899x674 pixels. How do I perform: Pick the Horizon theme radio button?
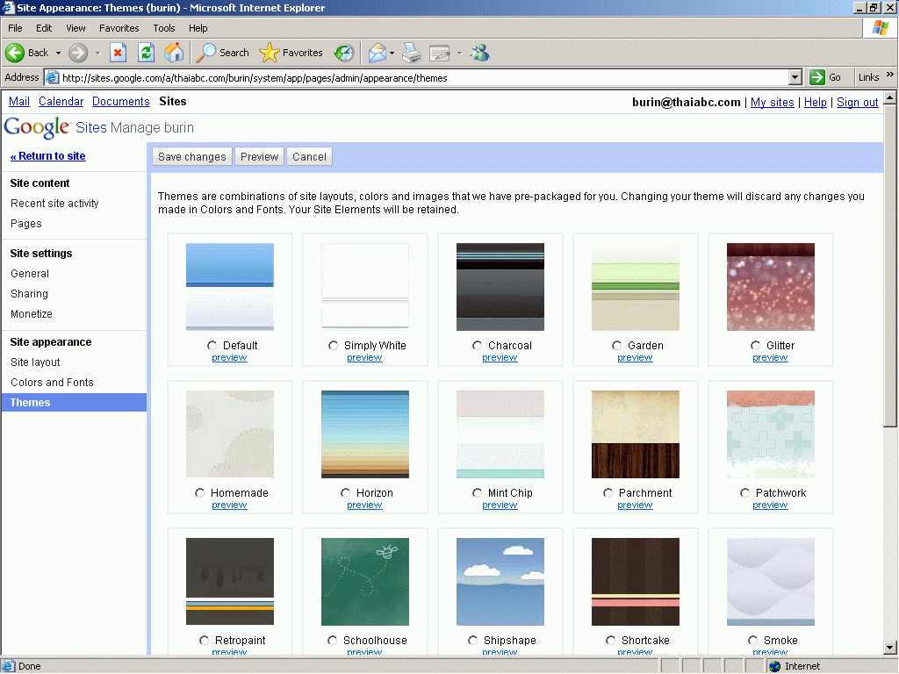click(346, 493)
